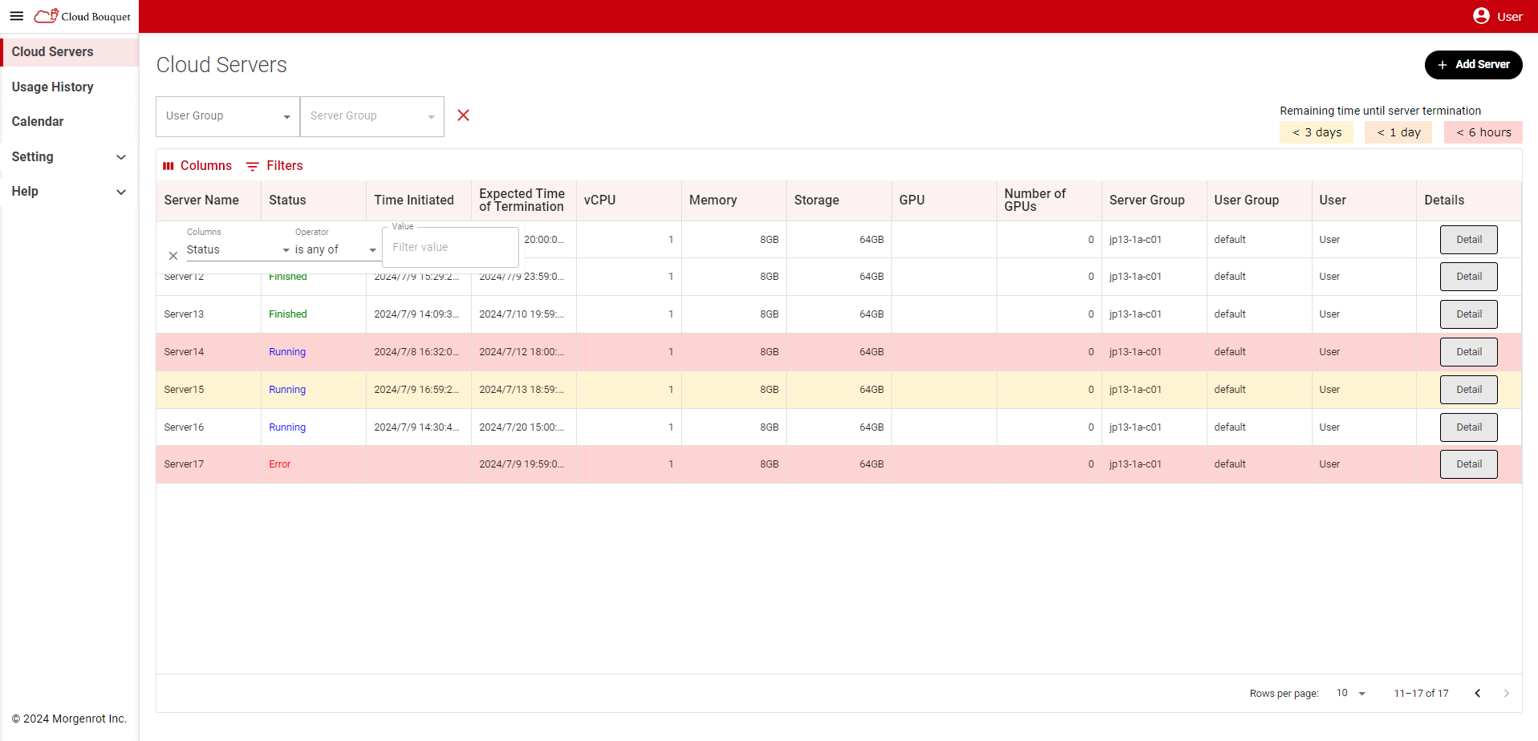
Task: Clear group filters with red X
Action: click(463, 115)
